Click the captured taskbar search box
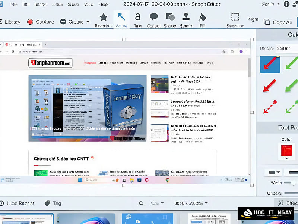The width and height of the screenshot is (298, 224). (102, 180)
